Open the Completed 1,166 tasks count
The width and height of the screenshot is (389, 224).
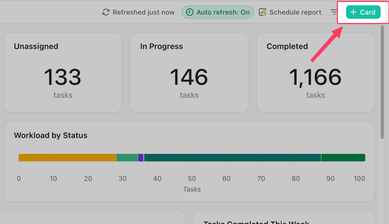pyautogui.click(x=315, y=77)
